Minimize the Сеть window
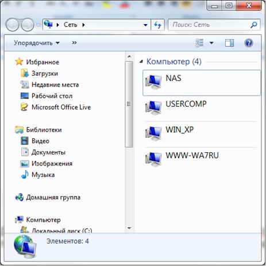The height and width of the screenshot is (266, 266). pyautogui.click(x=214, y=6)
